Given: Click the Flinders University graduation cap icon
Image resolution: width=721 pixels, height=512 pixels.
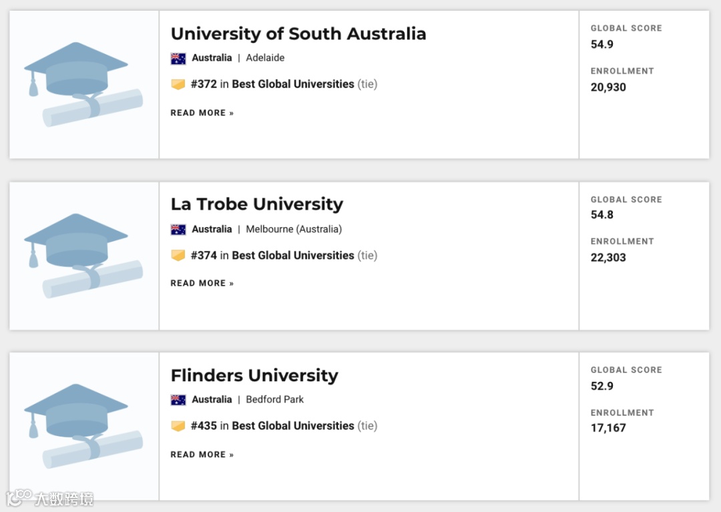Looking at the screenshot, I should tap(83, 426).
